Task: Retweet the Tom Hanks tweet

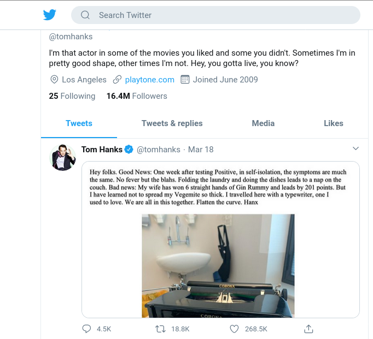Action: click(x=160, y=329)
